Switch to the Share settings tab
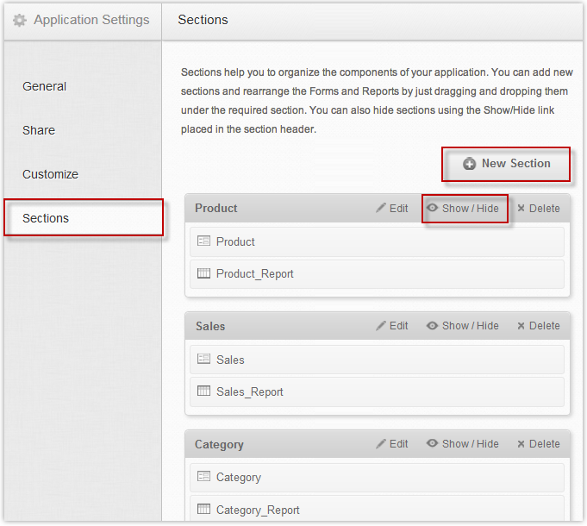The width and height of the screenshot is (587, 526). (x=39, y=130)
